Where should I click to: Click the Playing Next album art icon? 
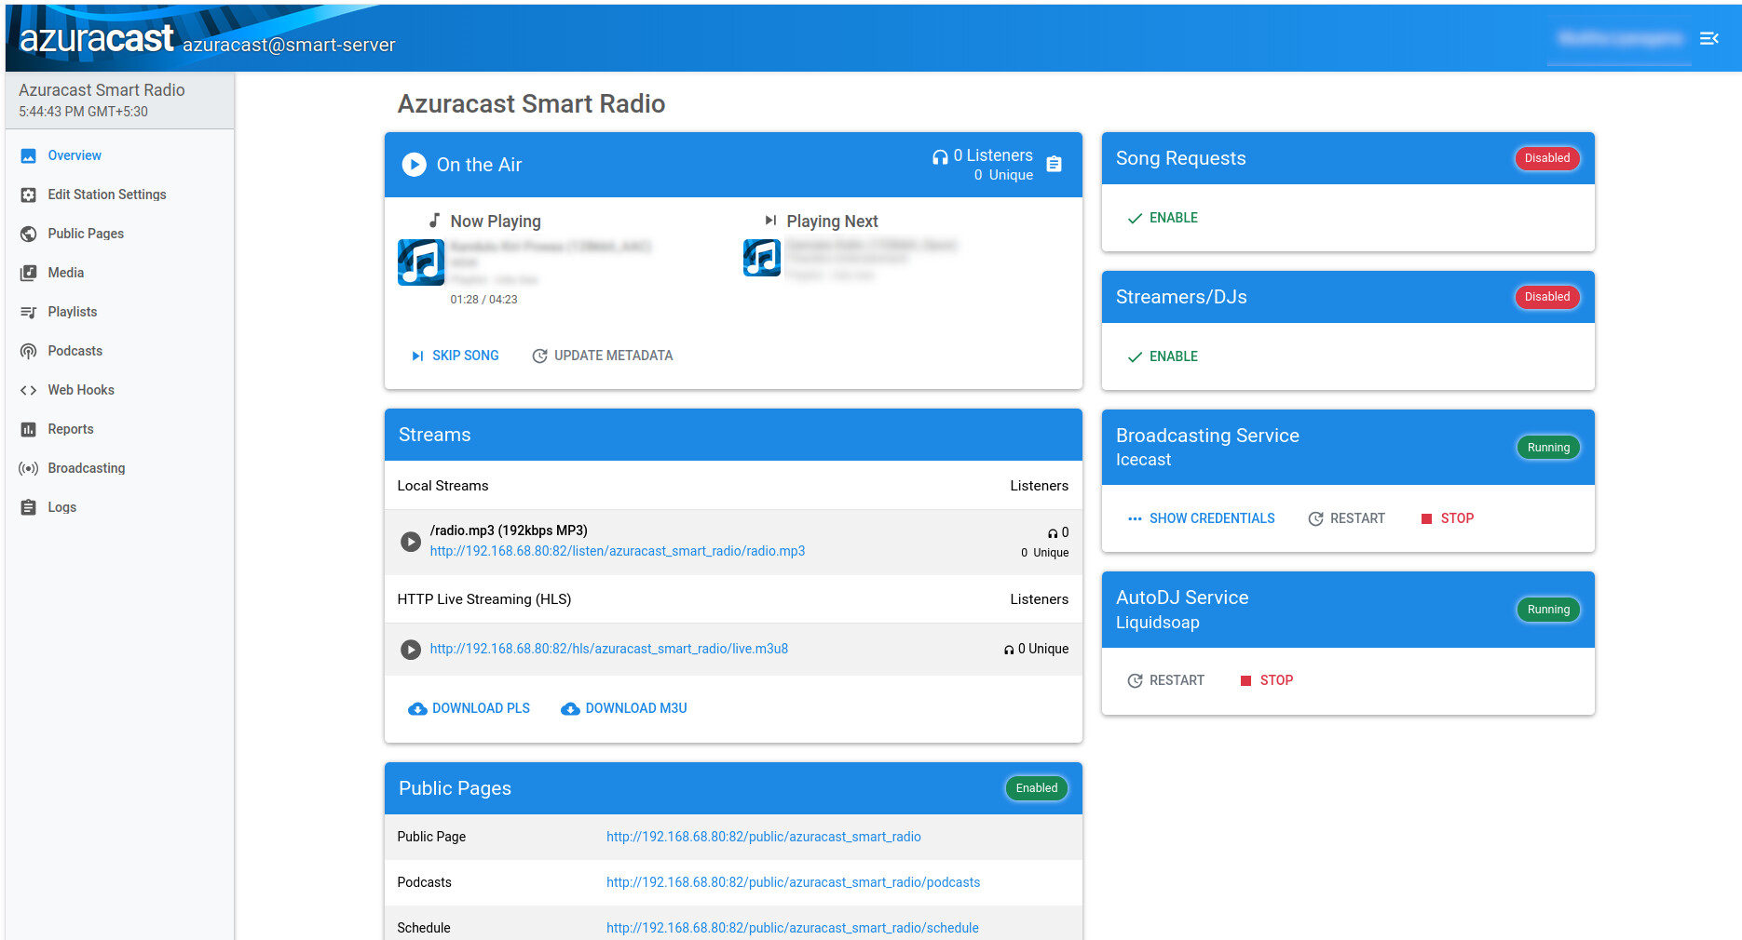pyautogui.click(x=761, y=258)
